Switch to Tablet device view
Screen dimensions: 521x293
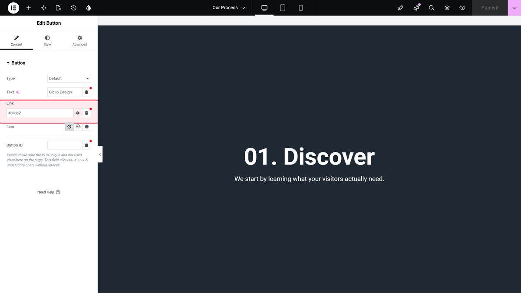pos(283,8)
